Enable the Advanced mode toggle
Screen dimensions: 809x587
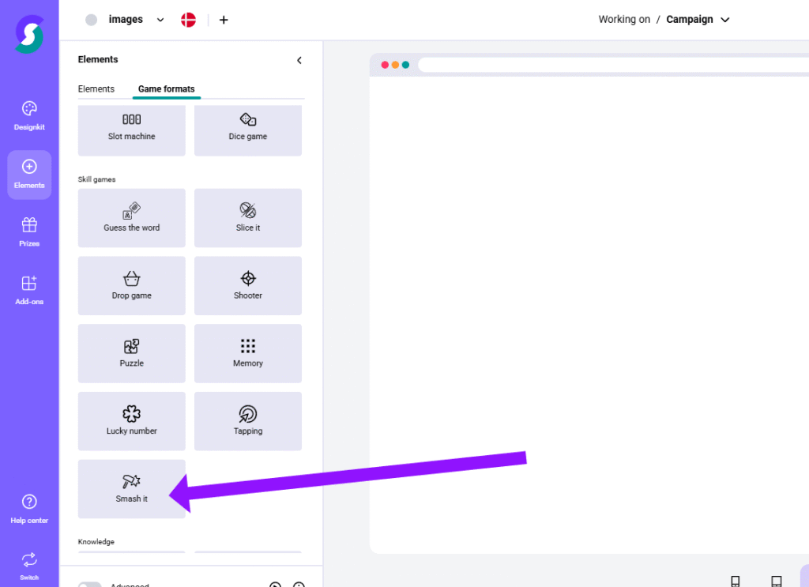[x=90, y=585]
